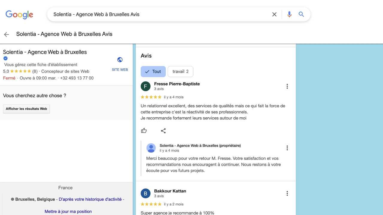Filter reviews by travail chip
The image size is (383, 215).
pos(180,71)
